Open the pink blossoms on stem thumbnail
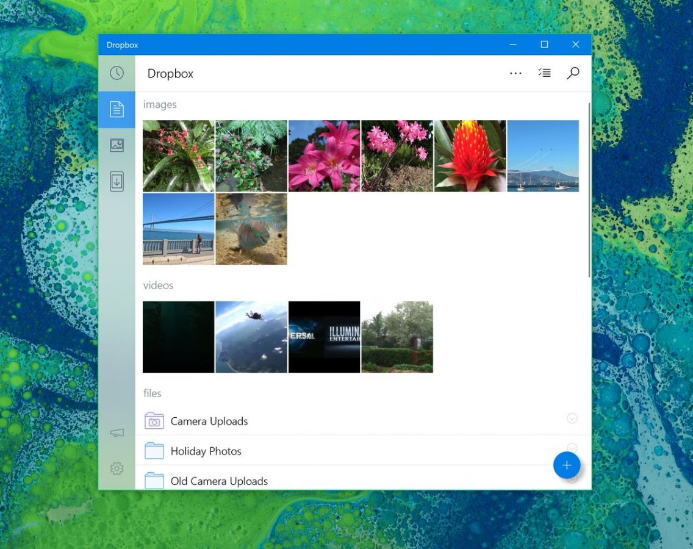Viewport: 693px width, 549px height. [397, 156]
